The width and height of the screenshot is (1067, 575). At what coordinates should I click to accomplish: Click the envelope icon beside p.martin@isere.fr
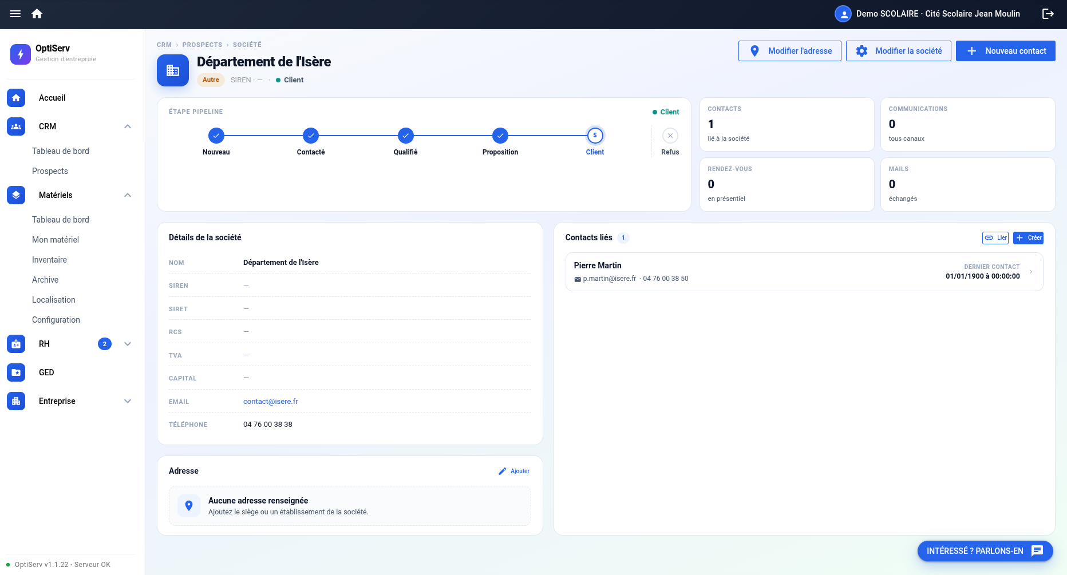click(578, 279)
